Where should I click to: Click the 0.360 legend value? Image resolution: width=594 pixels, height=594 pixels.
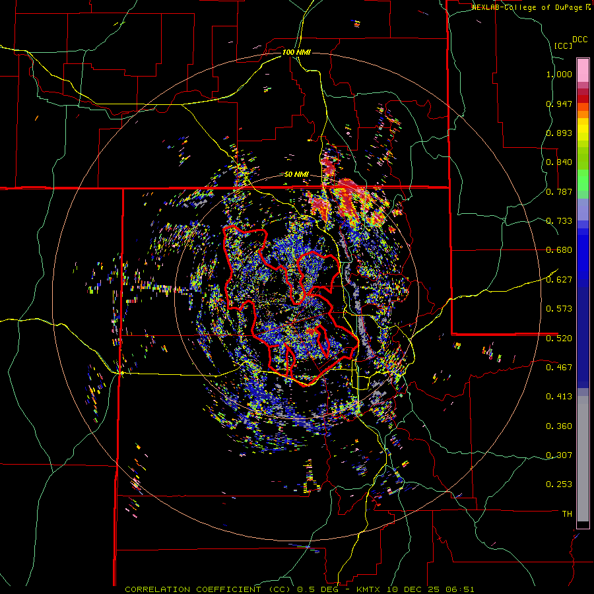[559, 426]
